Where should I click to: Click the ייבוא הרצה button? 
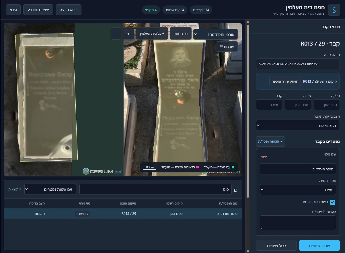click(x=69, y=10)
